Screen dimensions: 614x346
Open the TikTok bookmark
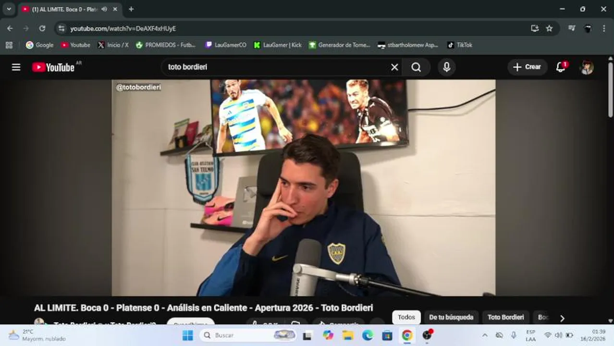[460, 45]
